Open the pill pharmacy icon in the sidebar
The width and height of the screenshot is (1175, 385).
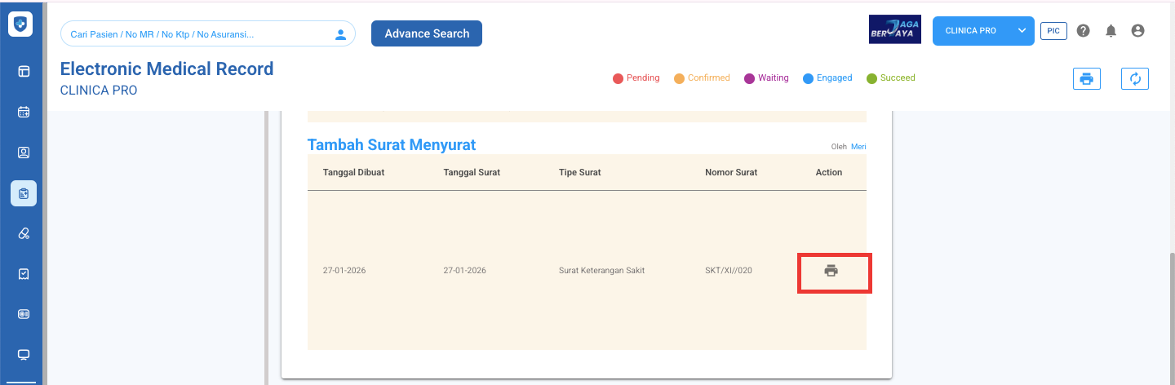[x=24, y=234]
